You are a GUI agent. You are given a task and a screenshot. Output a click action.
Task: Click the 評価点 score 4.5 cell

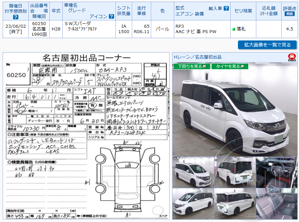point(290,29)
